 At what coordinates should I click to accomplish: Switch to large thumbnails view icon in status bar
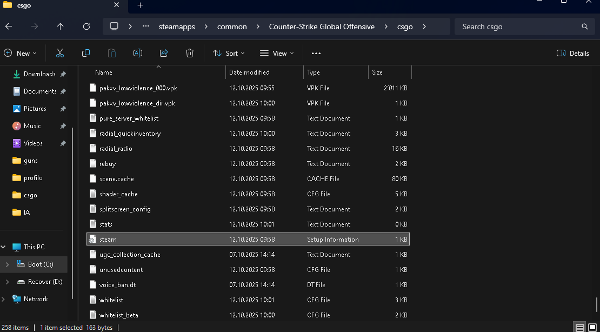coord(592,328)
